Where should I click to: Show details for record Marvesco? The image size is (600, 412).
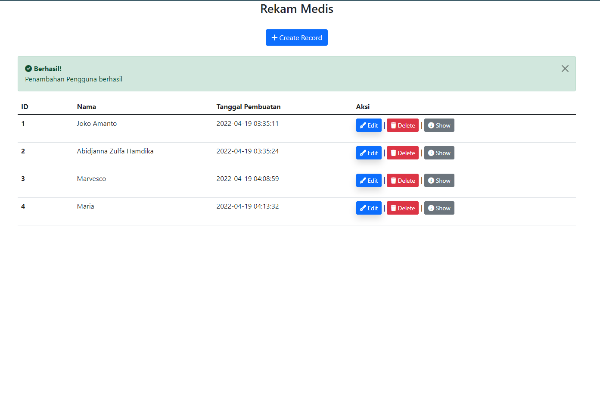439,180
